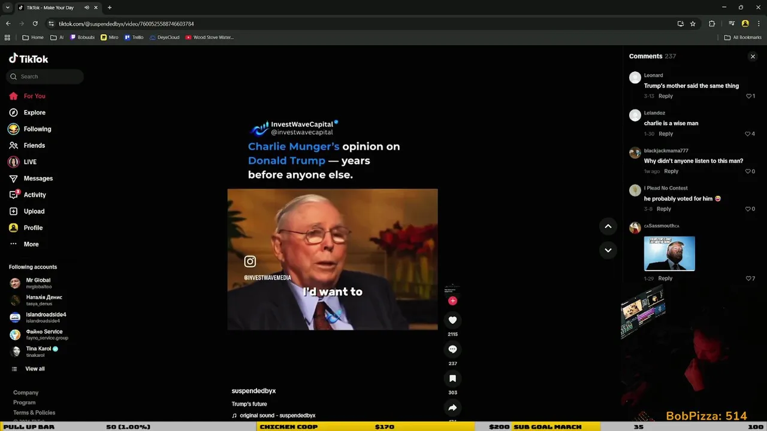Open Leonard's profile avatar

click(x=635, y=78)
